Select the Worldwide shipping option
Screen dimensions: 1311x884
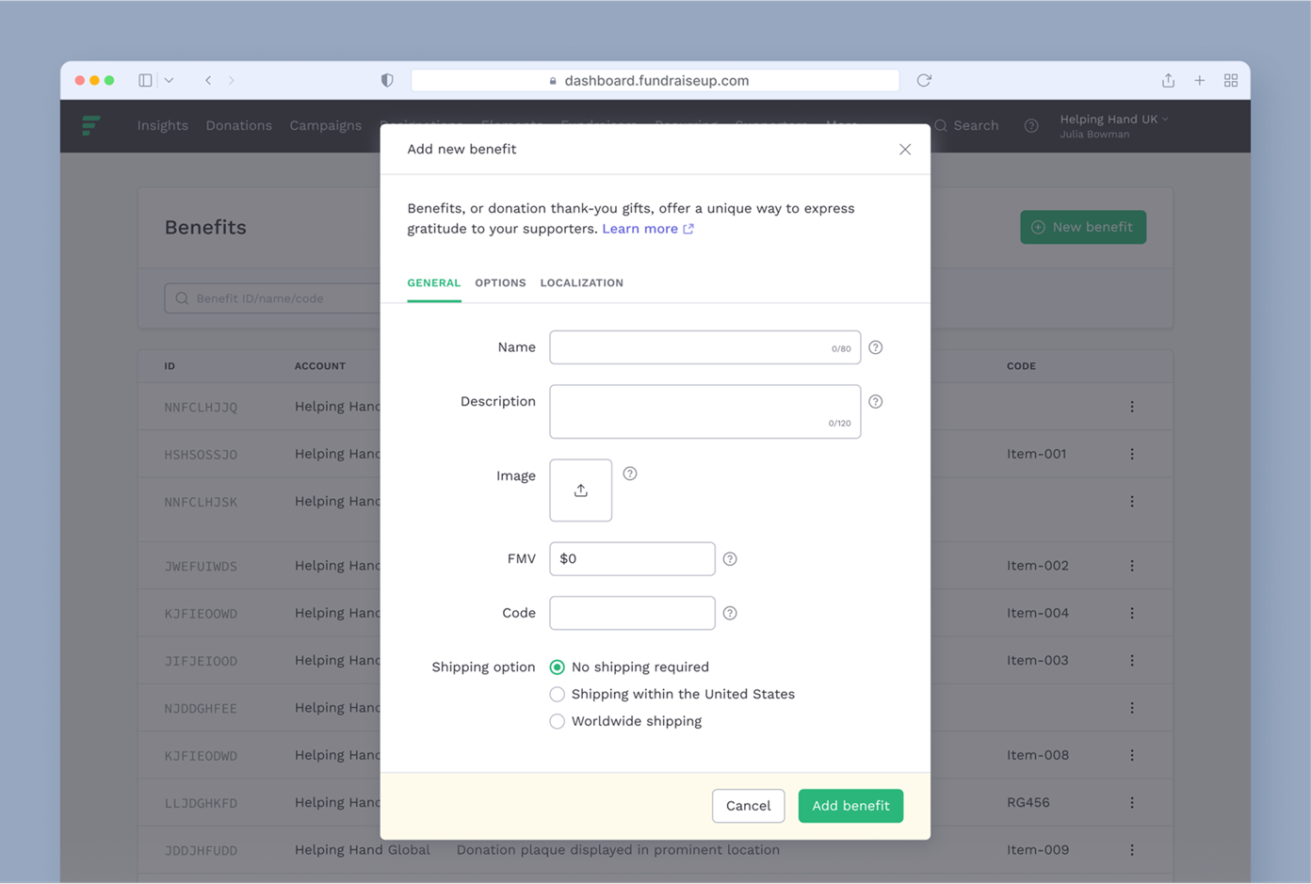(557, 721)
